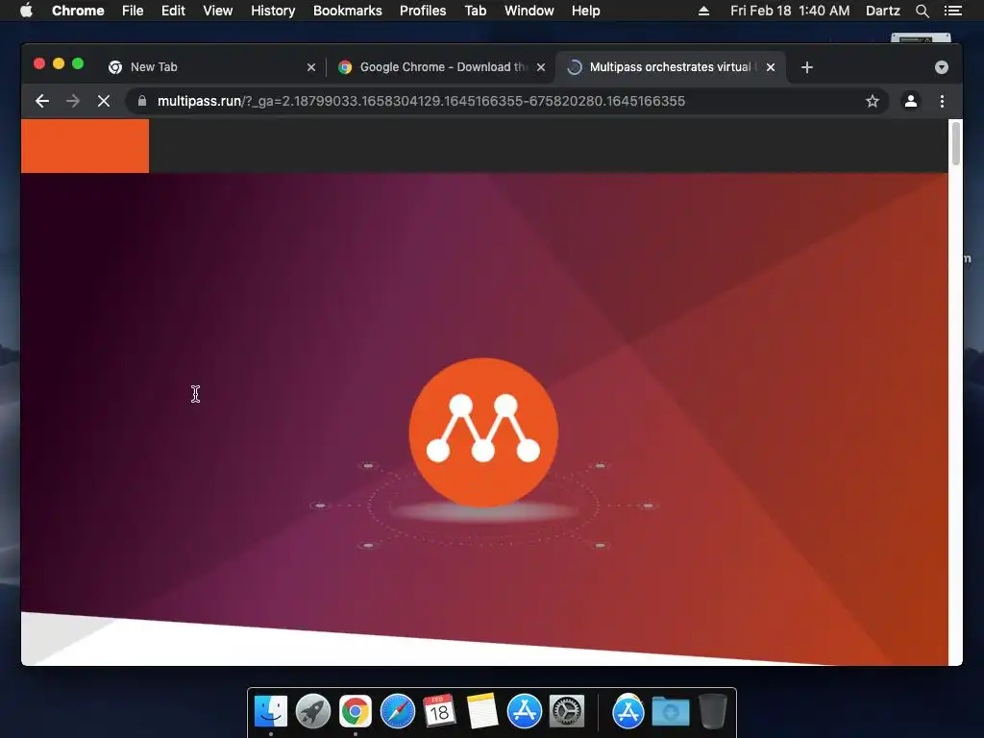Open the Apple menu
The width and height of the screenshot is (984, 738).
(x=26, y=11)
